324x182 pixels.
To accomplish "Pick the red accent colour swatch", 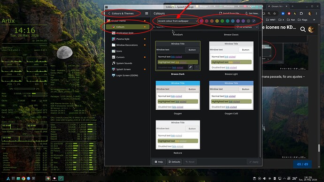I will (207, 21).
